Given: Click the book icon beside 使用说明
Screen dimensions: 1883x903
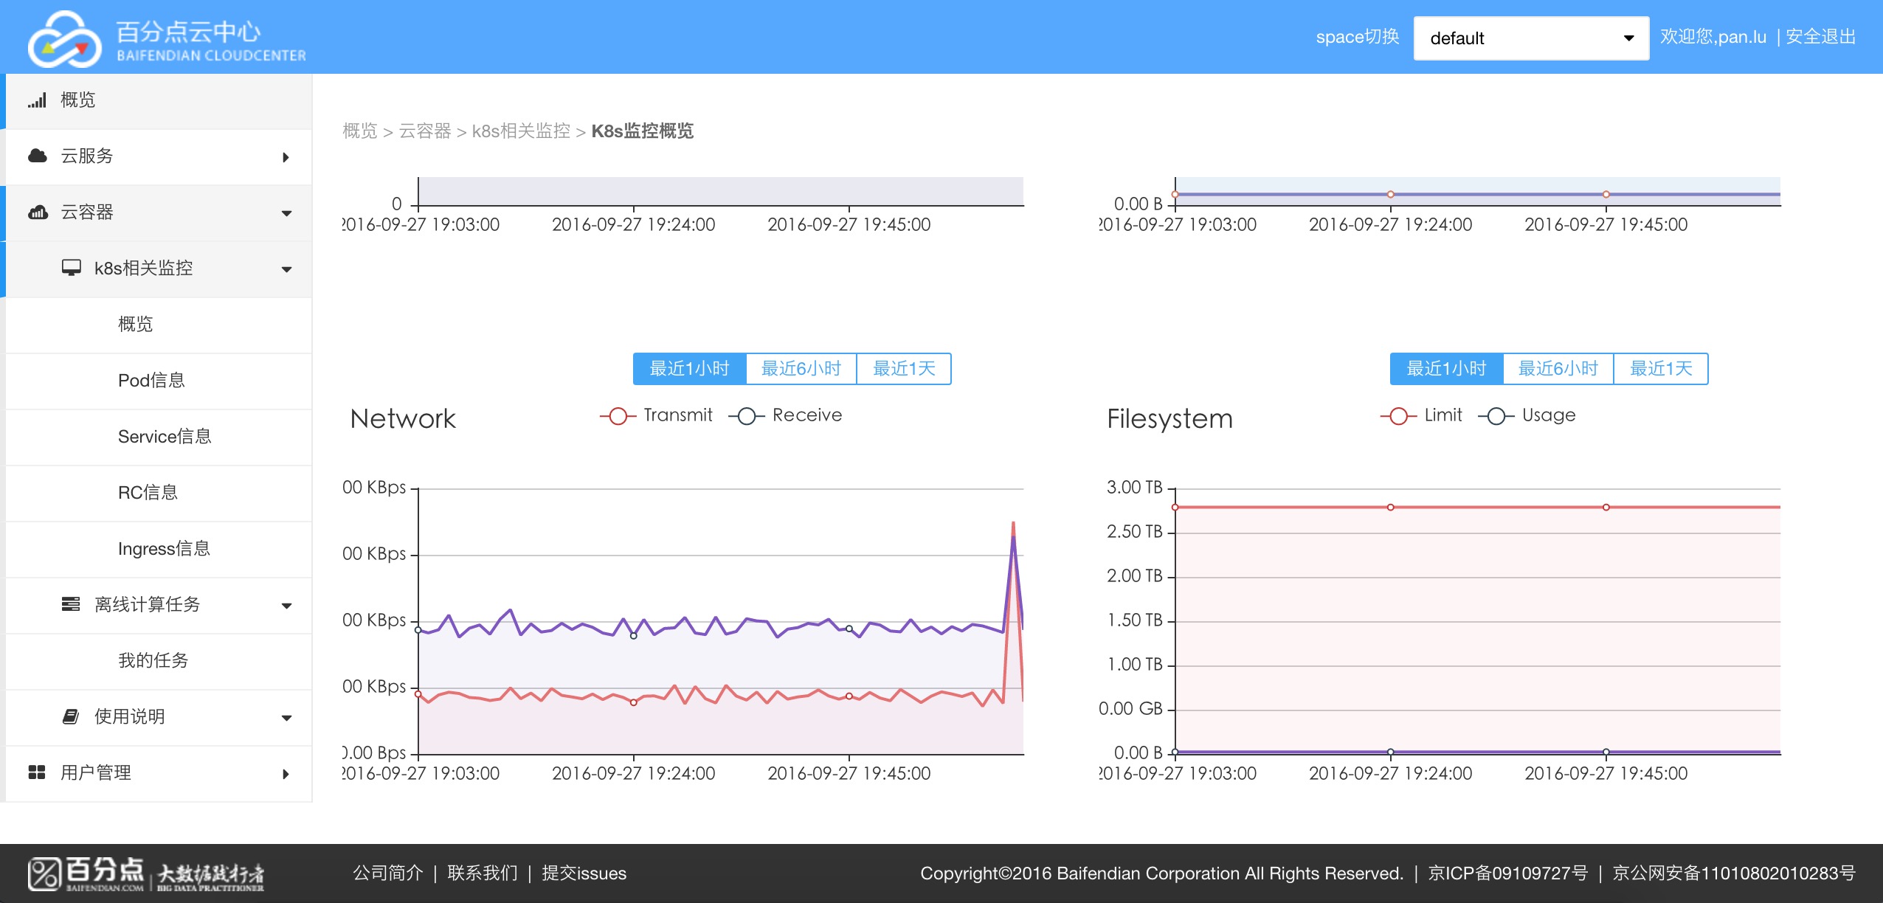Looking at the screenshot, I should 71,716.
